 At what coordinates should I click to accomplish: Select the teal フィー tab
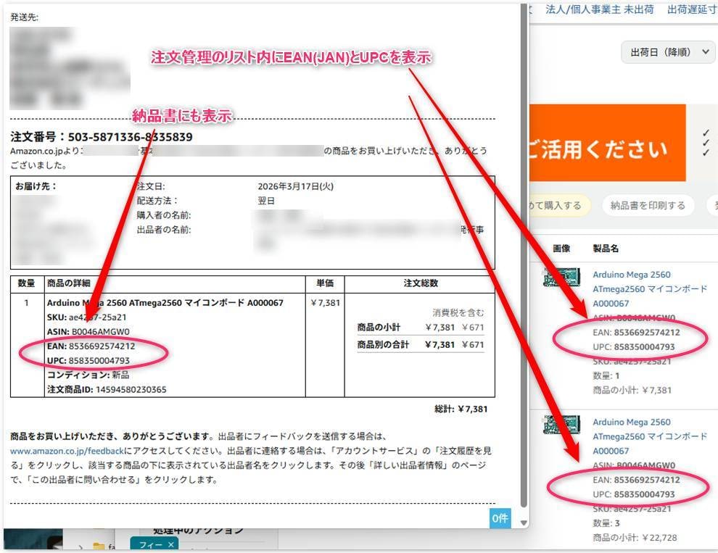(x=154, y=544)
